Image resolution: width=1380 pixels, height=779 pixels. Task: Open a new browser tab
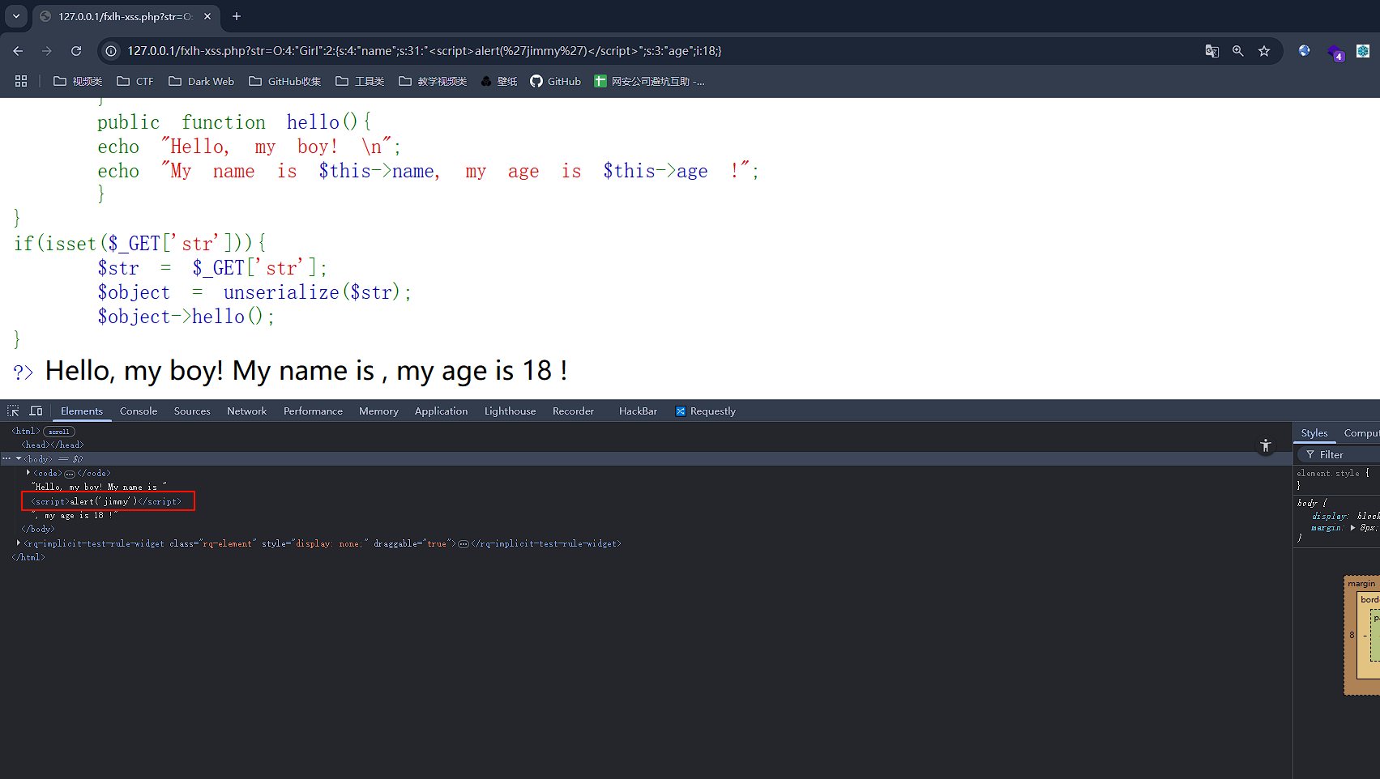237,16
